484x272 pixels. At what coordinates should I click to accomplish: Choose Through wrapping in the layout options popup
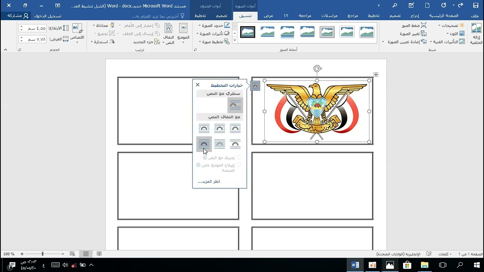coord(204,129)
